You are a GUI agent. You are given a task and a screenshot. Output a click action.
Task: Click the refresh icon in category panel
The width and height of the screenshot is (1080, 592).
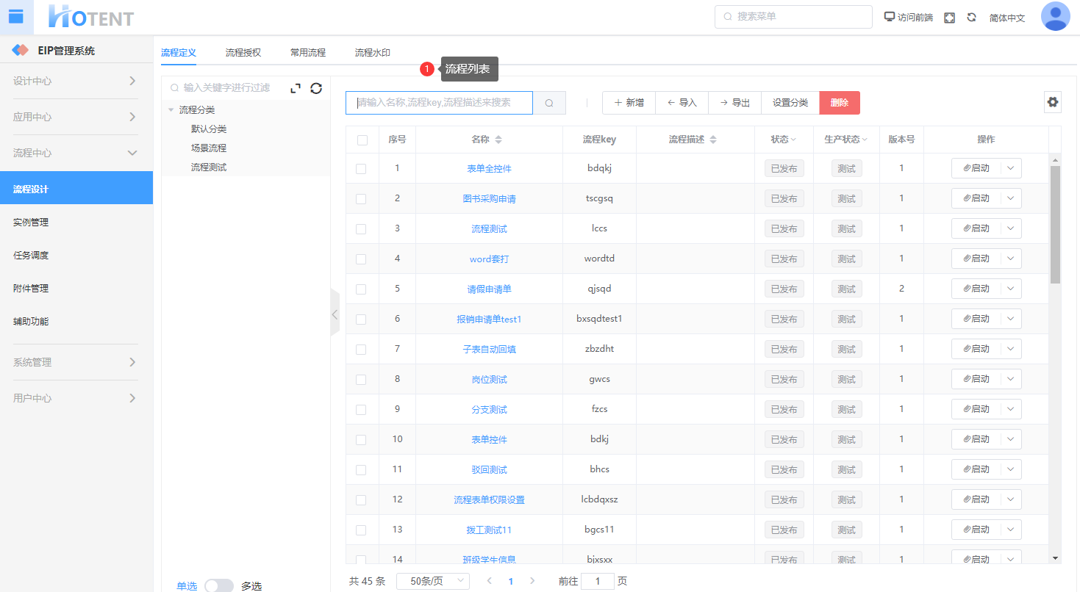316,88
